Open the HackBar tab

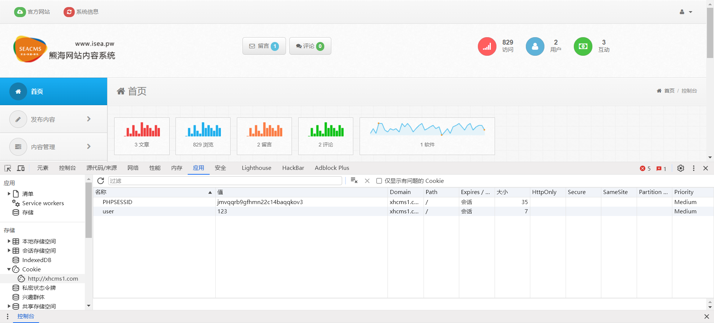(293, 168)
